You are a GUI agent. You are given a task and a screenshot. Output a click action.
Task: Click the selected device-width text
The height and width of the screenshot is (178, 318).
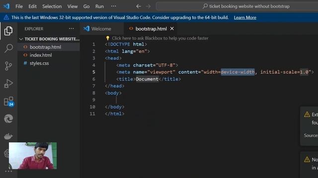(x=238, y=72)
